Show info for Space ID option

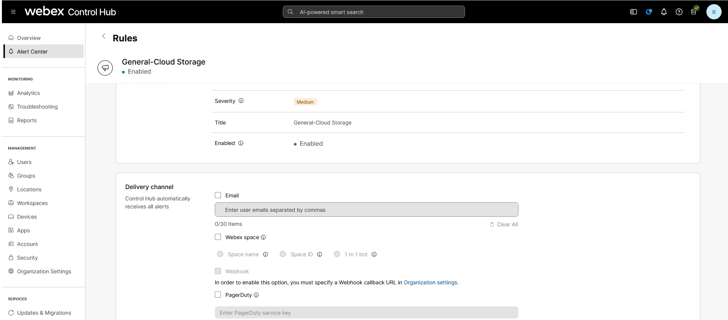pyautogui.click(x=320, y=254)
